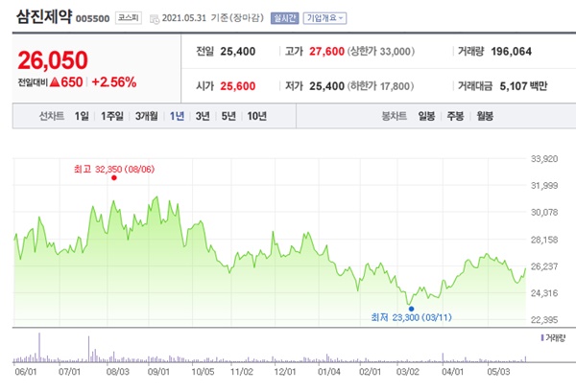Click the 거래량 196,064 volume value
576x391 pixels.
(511, 52)
